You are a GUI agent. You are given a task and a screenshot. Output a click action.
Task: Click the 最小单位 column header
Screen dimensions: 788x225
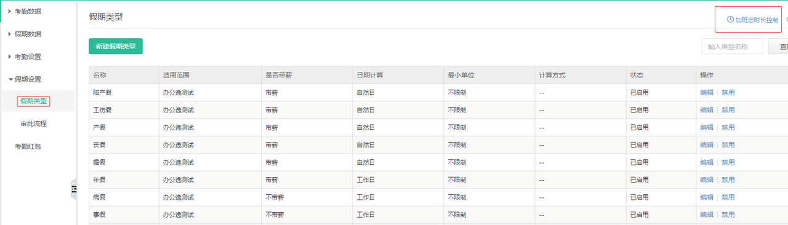click(461, 75)
